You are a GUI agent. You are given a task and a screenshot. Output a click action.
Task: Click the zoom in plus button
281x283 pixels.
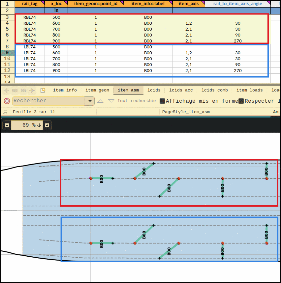coord(47,125)
